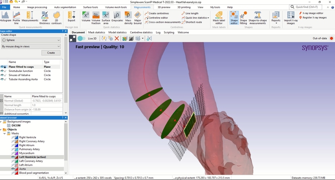The width and height of the screenshot is (335, 180).
Task: Click Cross-section measurements
Action: pos(163,22)
